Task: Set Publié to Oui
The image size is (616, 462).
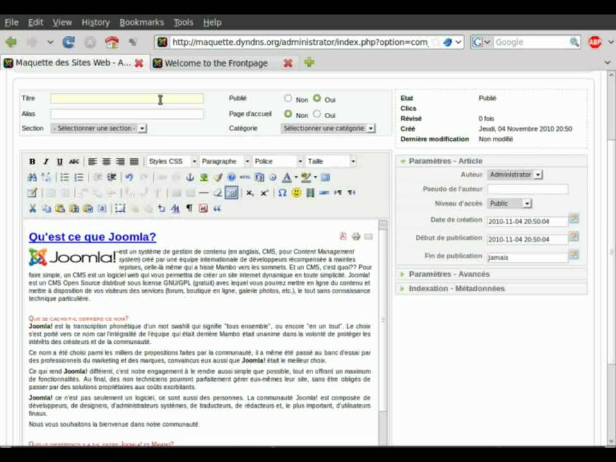Action: tap(316, 98)
